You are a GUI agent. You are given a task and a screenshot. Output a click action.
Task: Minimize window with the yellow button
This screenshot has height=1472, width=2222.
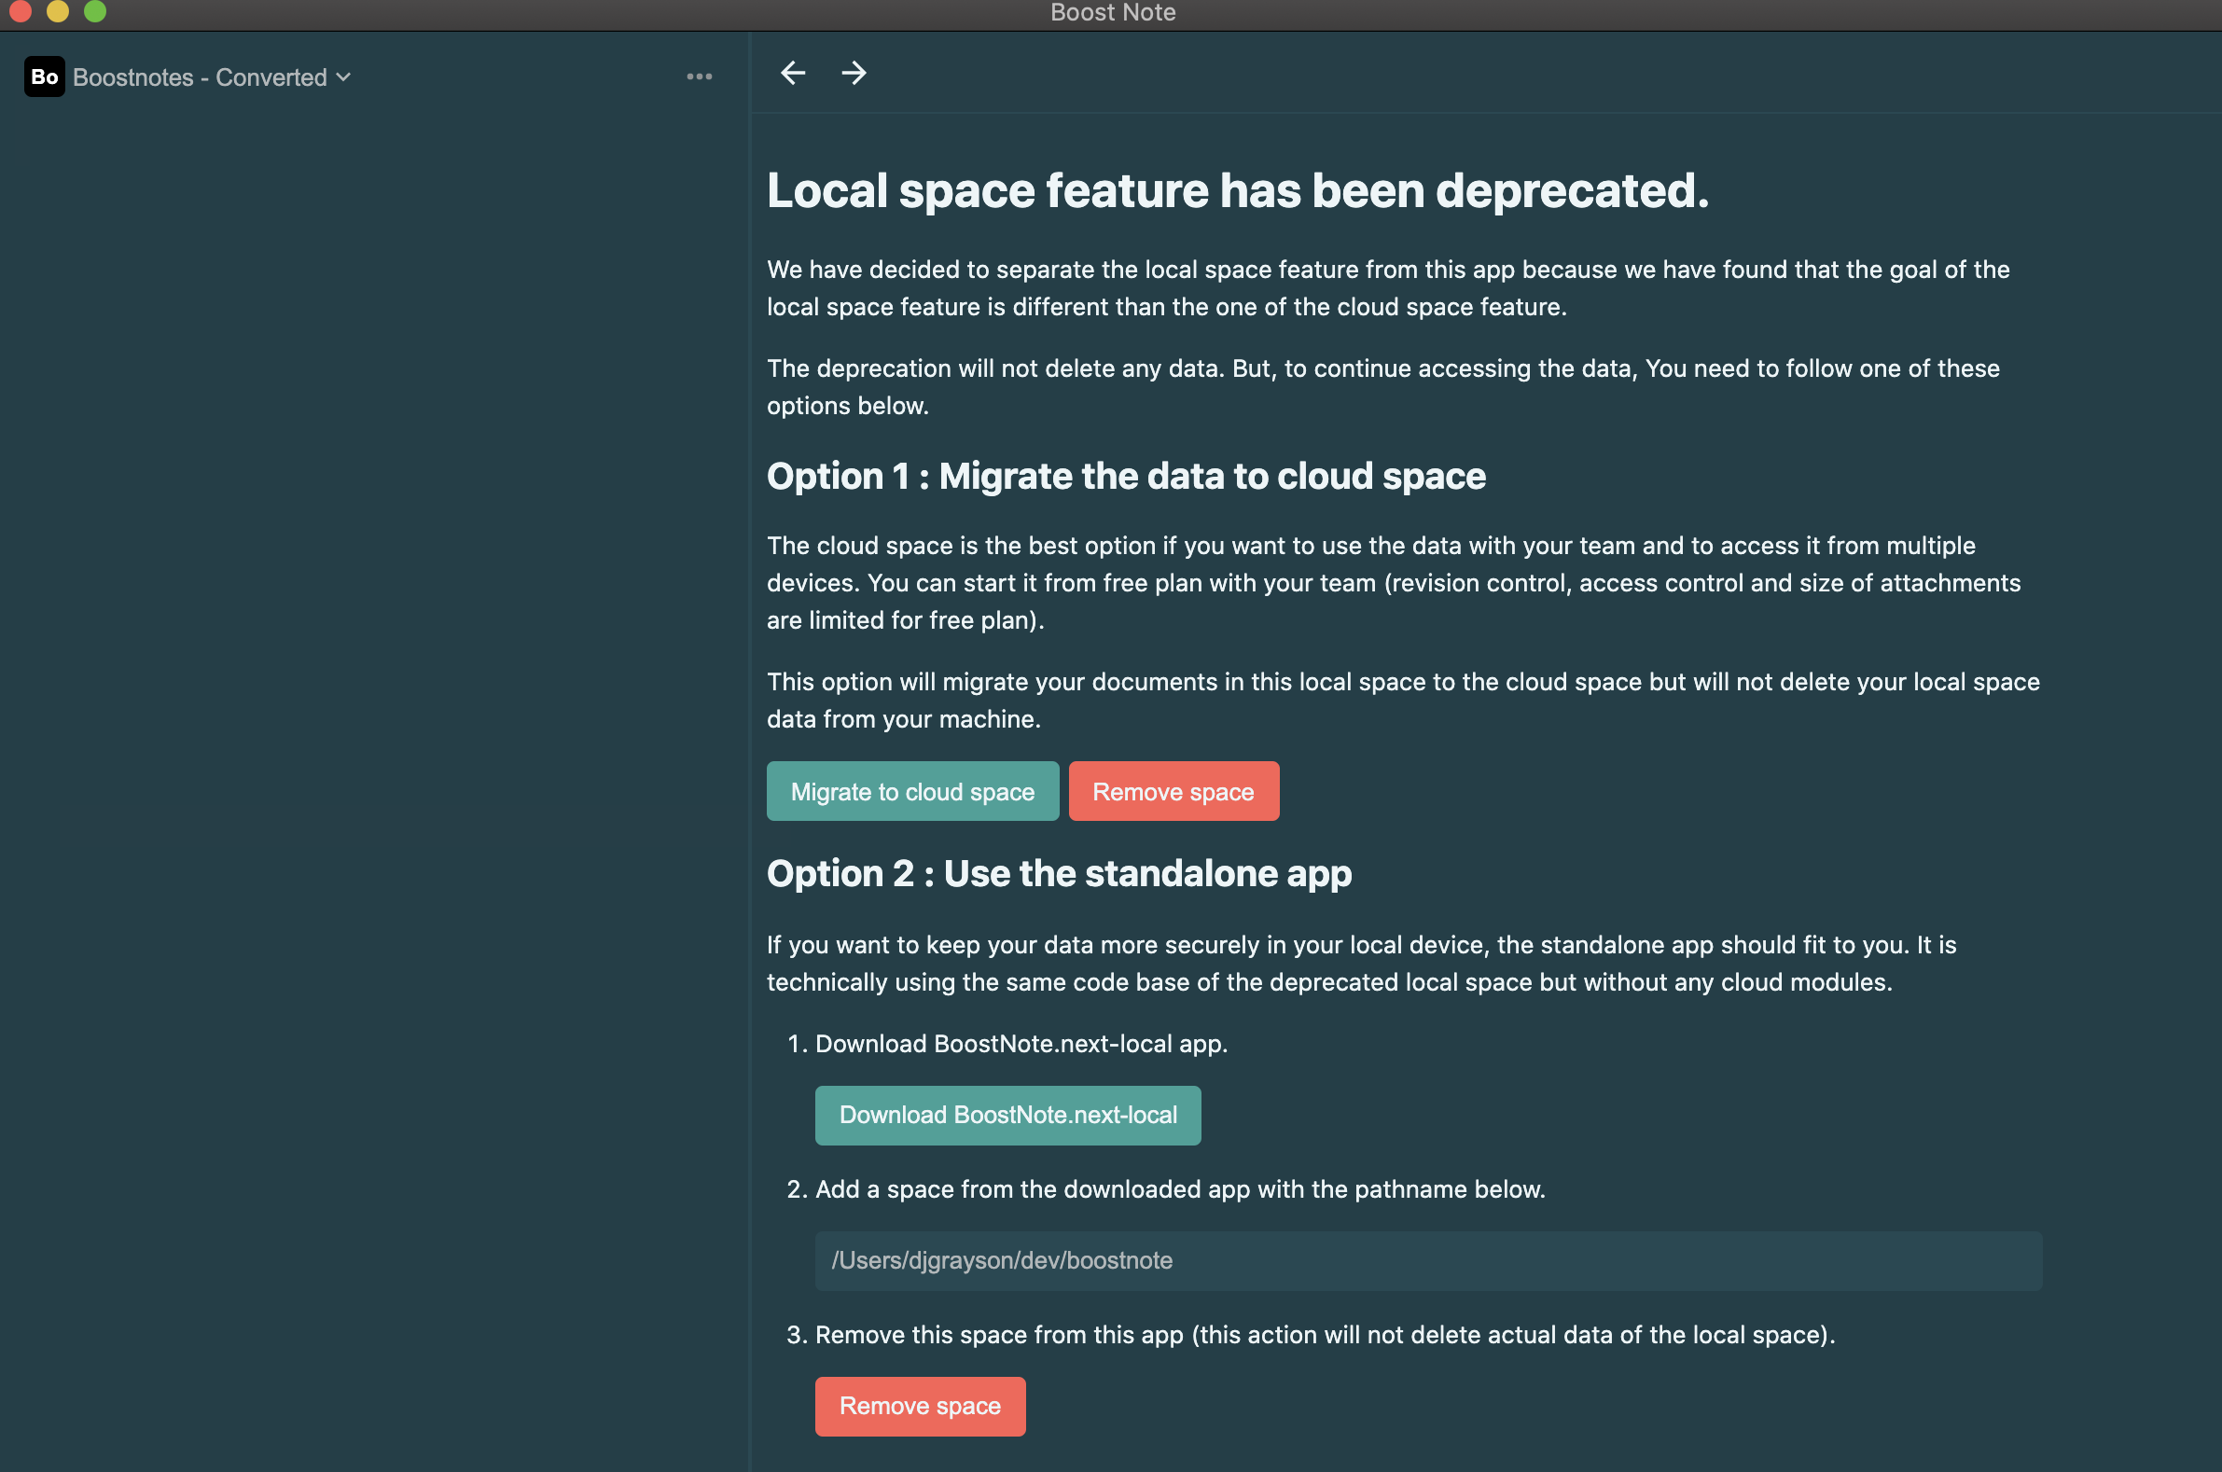pos(58,11)
